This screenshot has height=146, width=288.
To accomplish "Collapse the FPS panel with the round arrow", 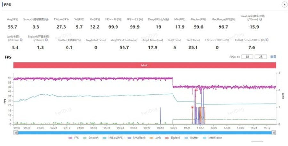I will tap(284, 4).
